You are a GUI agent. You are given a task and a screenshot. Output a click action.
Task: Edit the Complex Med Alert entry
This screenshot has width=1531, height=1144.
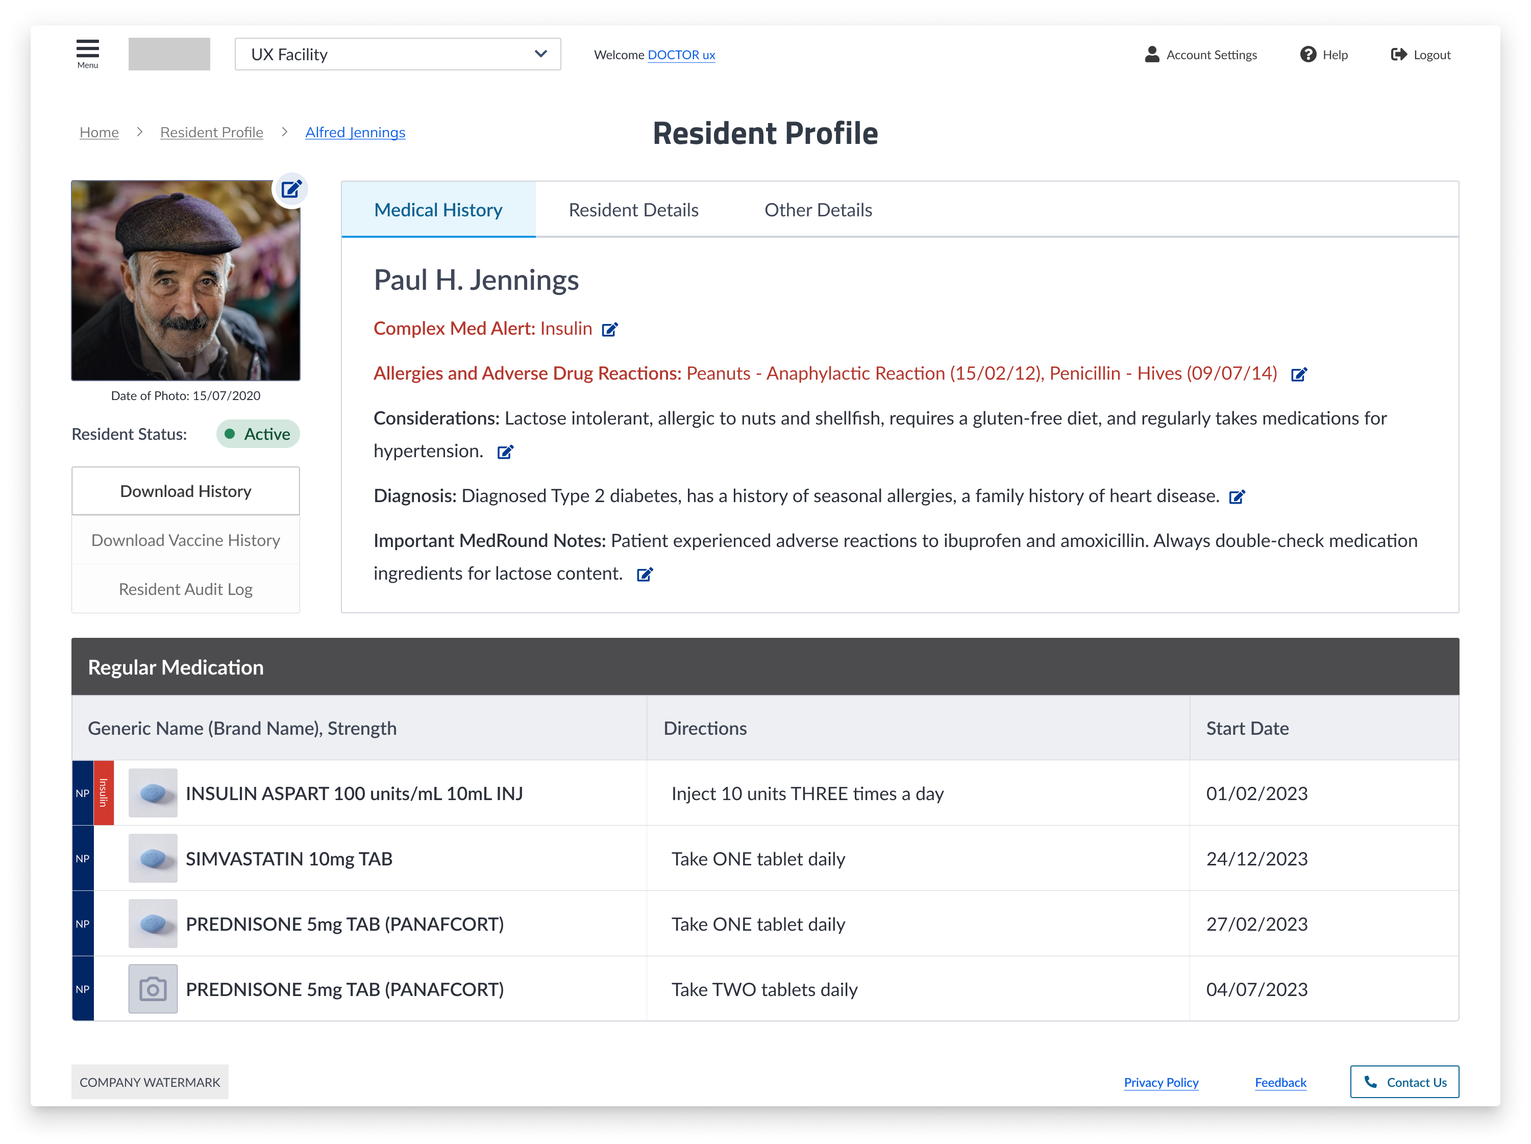pyautogui.click(x=609, y=330)
